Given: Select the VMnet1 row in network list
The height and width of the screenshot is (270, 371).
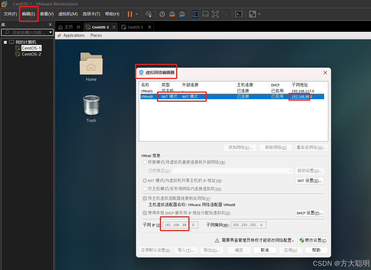Looking at the screenshot, I should (x=232, y=91).
